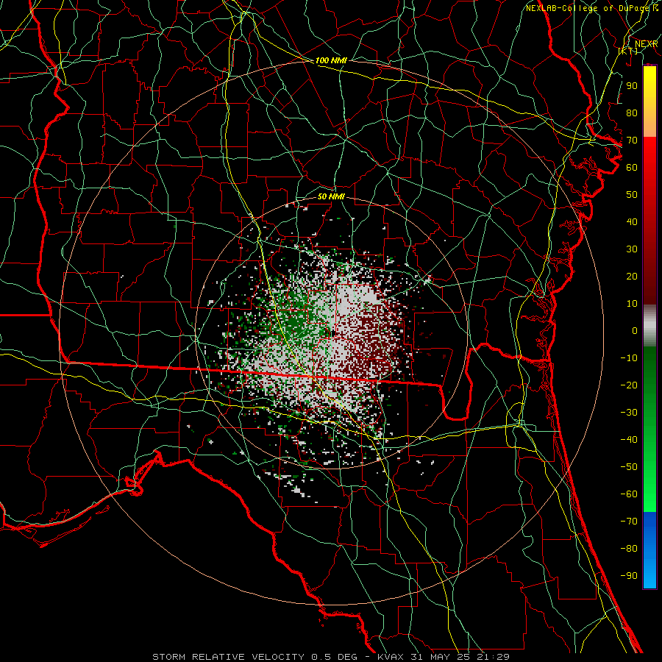Screen dimensions: 662x662
Task: Click the -60 velocity scale label
Action: [629, 494]
